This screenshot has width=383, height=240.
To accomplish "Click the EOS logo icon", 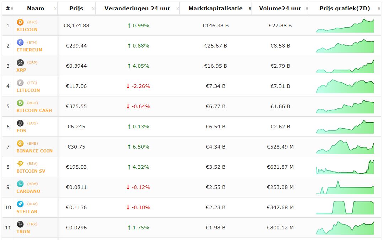I will tap(20, 123).
